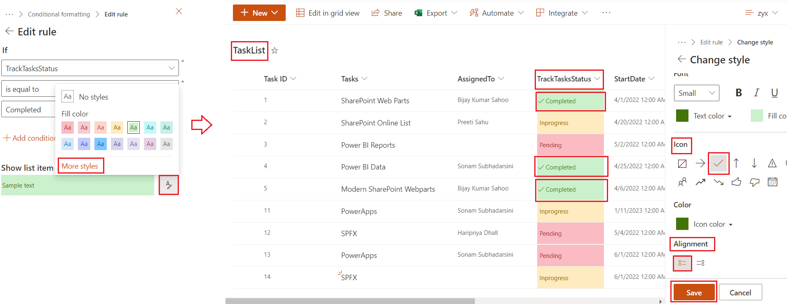Click the Completed value input field

coord(28,109)
